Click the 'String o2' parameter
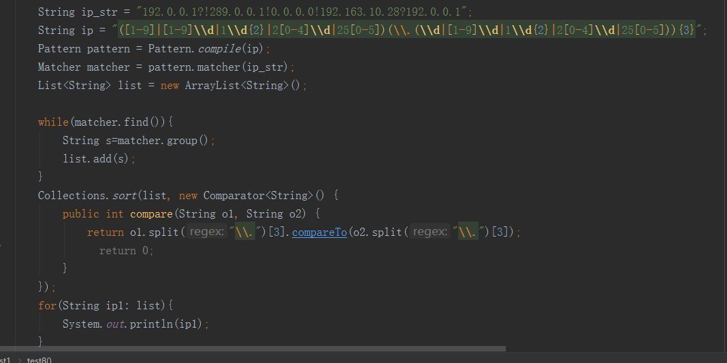This screenshot has width=727, height=363. pyautogui.click(x=274, y=214)
